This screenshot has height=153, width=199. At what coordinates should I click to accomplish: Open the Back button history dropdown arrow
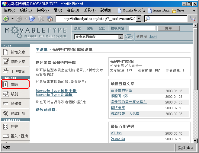click(12, 19)
